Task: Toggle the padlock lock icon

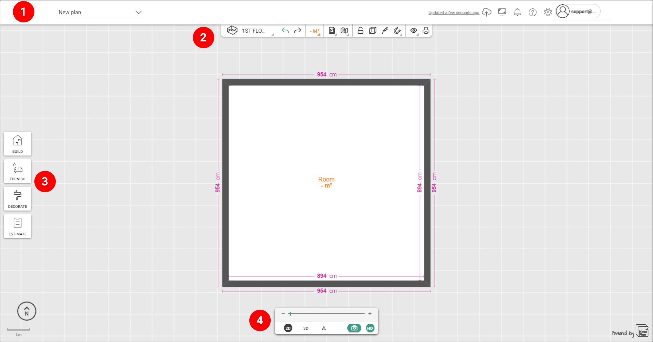Action: tap(361, 31)
